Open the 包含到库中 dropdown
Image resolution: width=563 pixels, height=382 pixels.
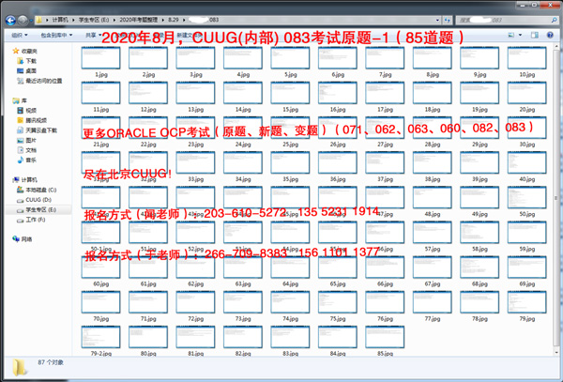coord(56,35)
